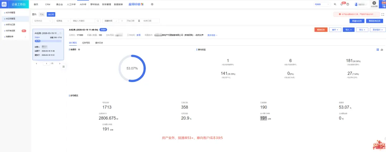This screenshot has height=152, width=386.
Task: Select AI任务管理 in sidebar
Action: tap(15, 19)
